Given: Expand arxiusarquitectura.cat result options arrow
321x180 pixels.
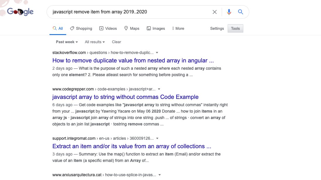Looking at the screenshot, I should point(160,175).
